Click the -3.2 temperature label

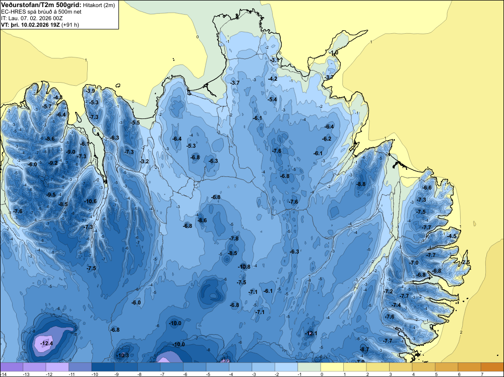point(145,161)
